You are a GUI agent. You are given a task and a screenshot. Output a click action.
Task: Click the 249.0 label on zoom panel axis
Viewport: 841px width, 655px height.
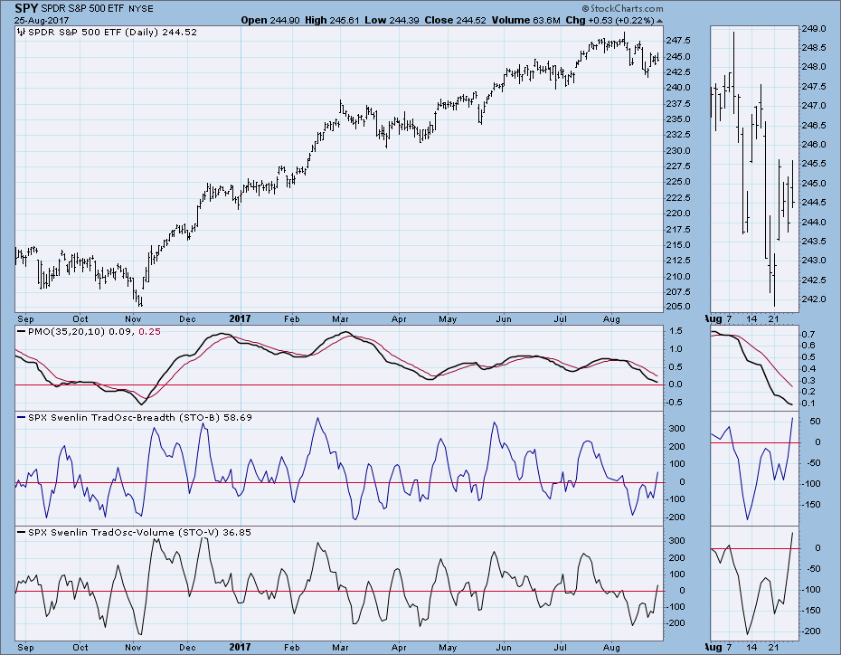point(817,28)
